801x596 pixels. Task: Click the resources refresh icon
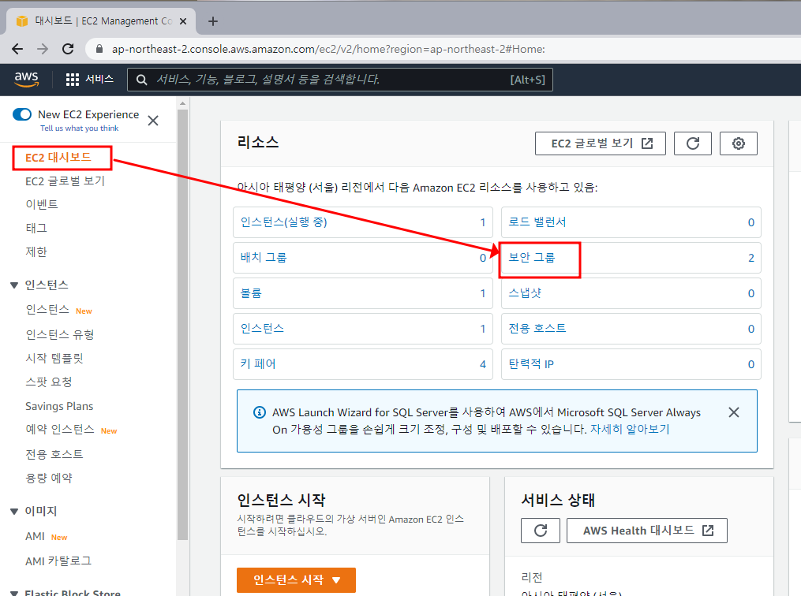click(x=692, y=143)
